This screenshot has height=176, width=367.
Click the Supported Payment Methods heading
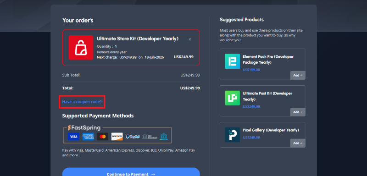coord(98,115)
